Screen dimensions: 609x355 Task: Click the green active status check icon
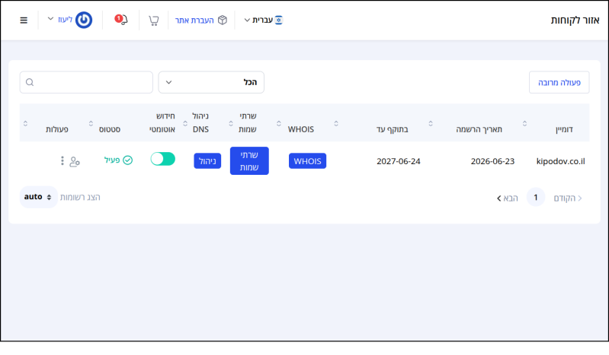click(128, 160)
